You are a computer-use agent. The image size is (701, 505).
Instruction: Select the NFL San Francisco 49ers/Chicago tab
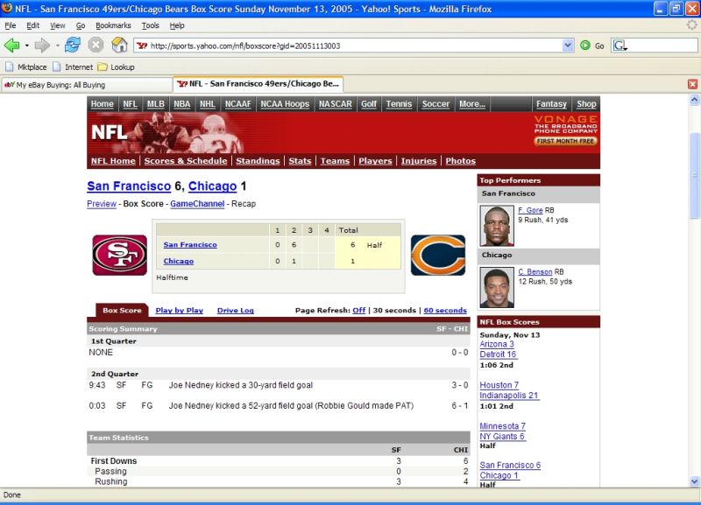click(258, 84)
